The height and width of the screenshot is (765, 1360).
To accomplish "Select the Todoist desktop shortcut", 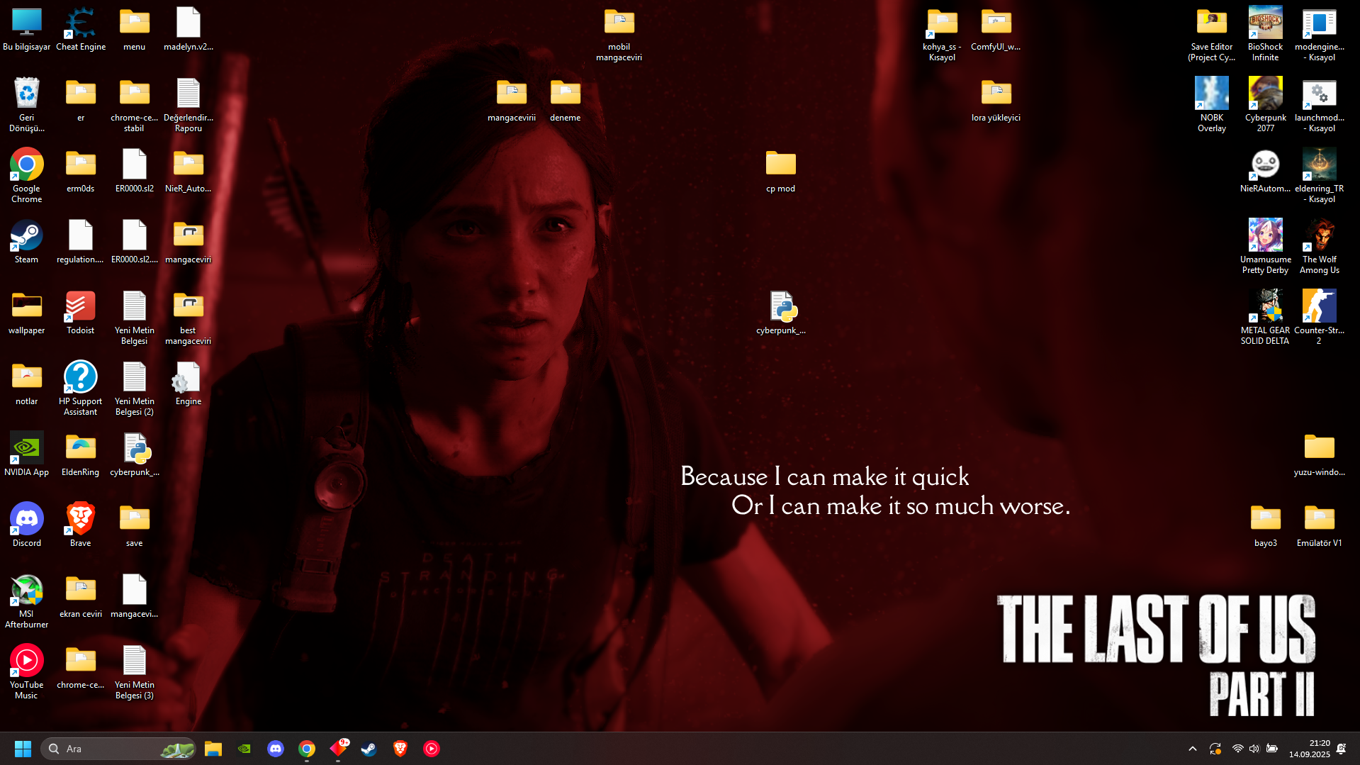I will 81,313.
